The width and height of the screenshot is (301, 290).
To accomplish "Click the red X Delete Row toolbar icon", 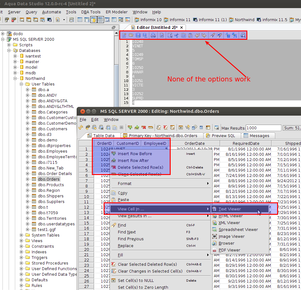I will pos(144,127).
